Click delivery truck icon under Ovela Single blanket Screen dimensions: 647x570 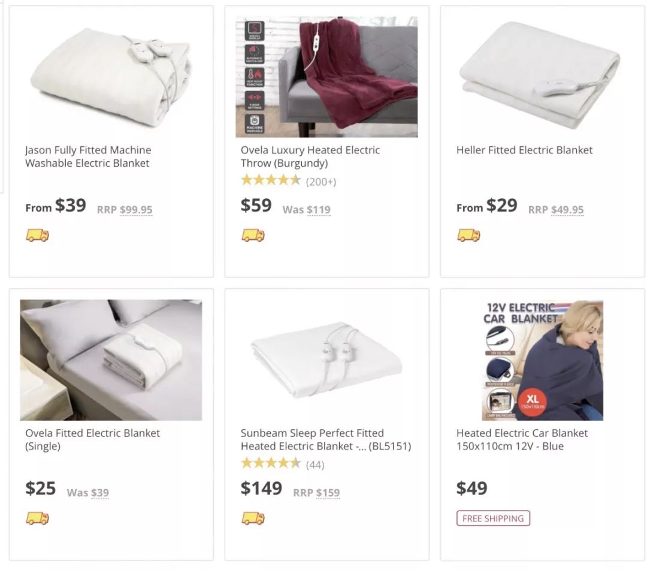(37, 518)
